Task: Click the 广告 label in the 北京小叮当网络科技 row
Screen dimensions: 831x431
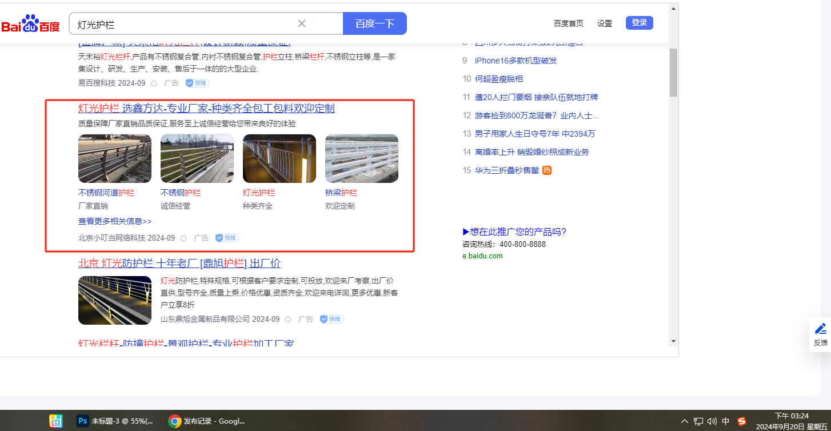Action: click(201, 238)
